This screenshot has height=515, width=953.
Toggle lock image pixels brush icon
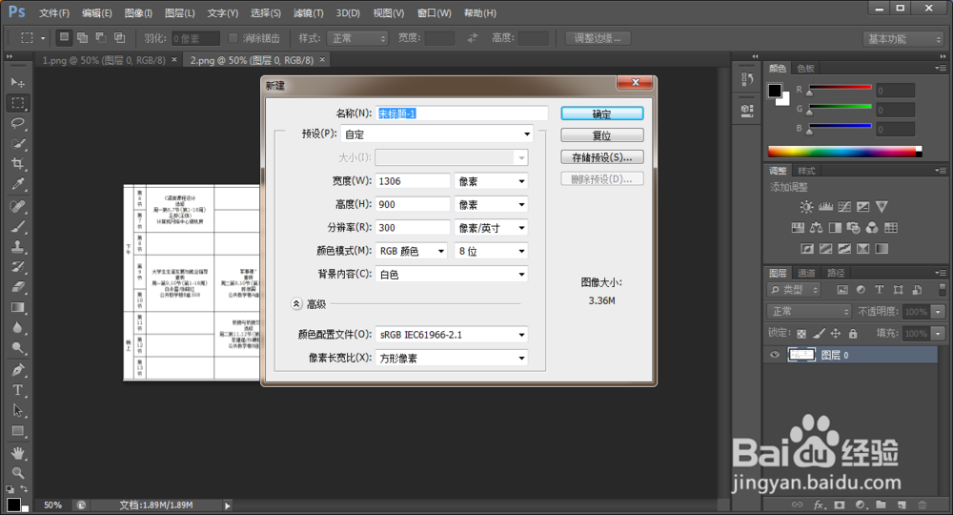pyautogui.click(x=819, y=333)
